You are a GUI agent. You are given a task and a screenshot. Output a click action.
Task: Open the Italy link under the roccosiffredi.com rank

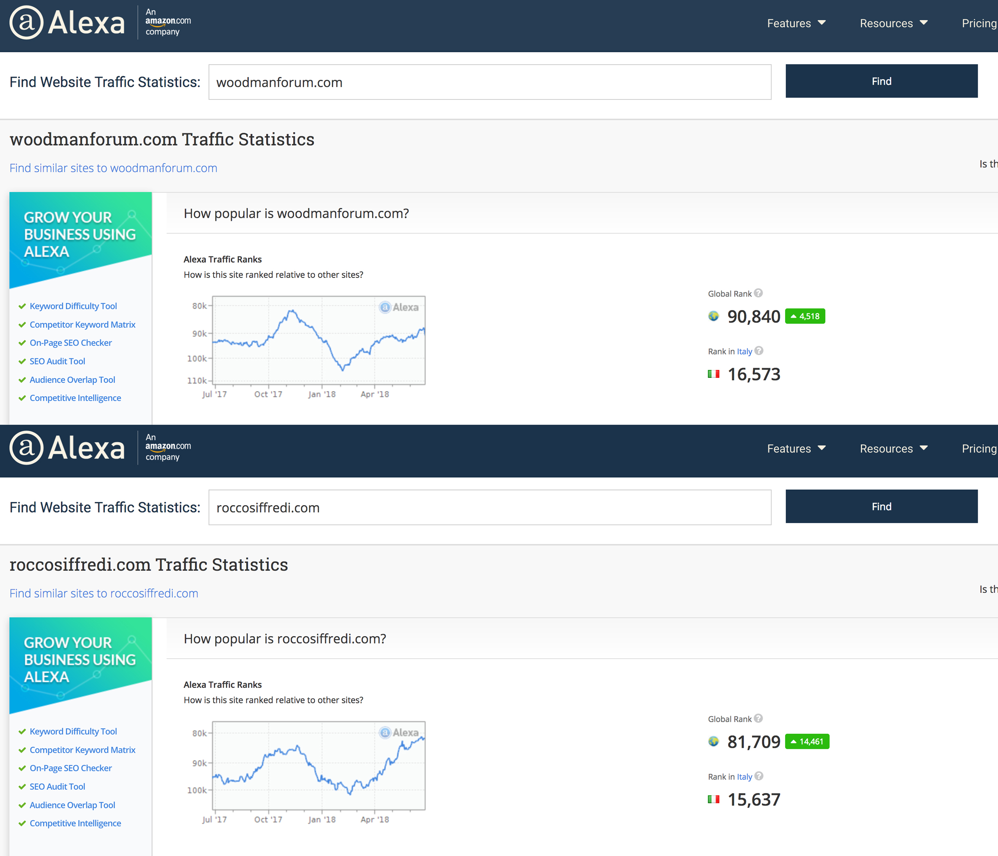pyautogui.click(x=744, y=777)
